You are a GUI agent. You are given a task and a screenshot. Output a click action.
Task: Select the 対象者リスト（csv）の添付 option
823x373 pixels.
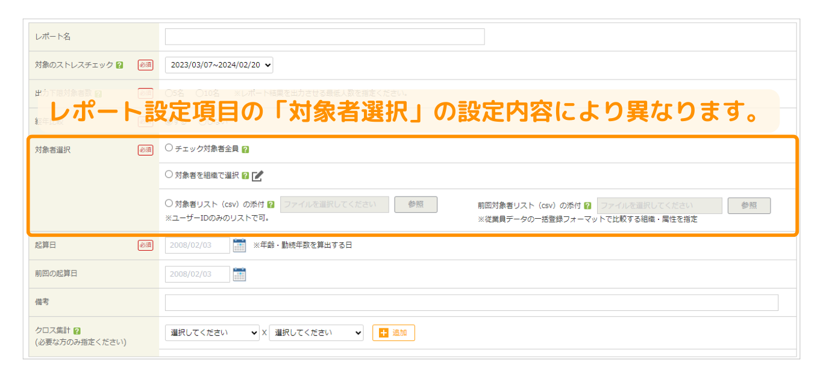pyautogui.click(x=169, y=203)
